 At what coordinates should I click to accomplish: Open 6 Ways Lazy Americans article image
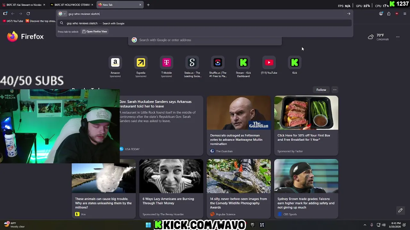pyautogui.click(x=171, y=176)
